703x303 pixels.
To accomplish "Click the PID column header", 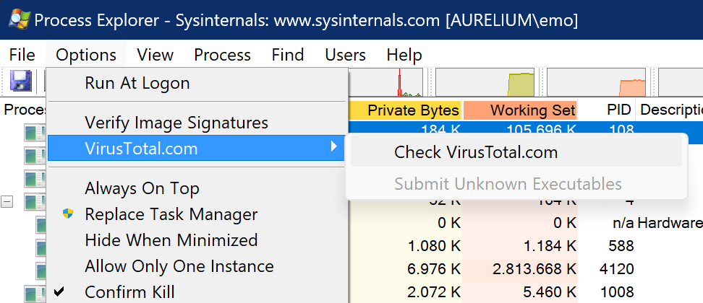I will 619,110.
